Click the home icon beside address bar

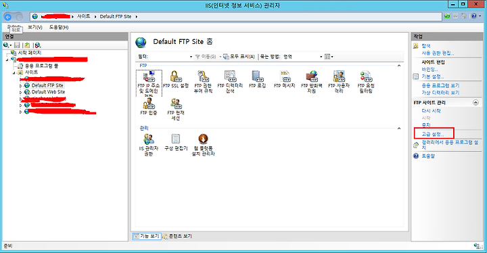464,16
